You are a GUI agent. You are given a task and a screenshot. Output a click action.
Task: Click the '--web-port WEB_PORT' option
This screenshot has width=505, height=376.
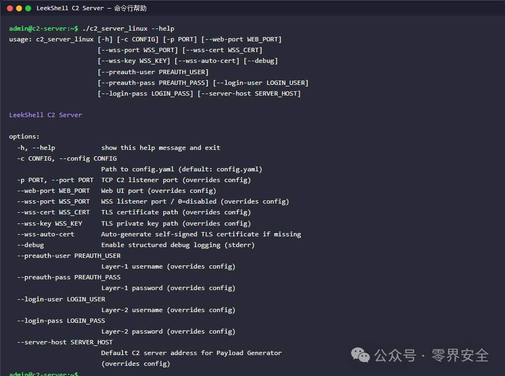click(x=54, y=191)
